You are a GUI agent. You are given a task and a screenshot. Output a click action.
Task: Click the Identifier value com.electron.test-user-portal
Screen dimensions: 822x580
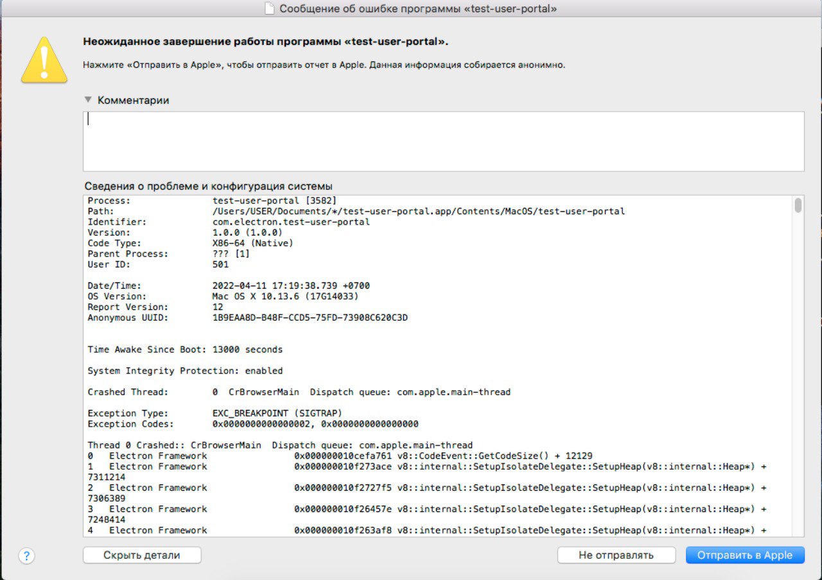[291, 222]
